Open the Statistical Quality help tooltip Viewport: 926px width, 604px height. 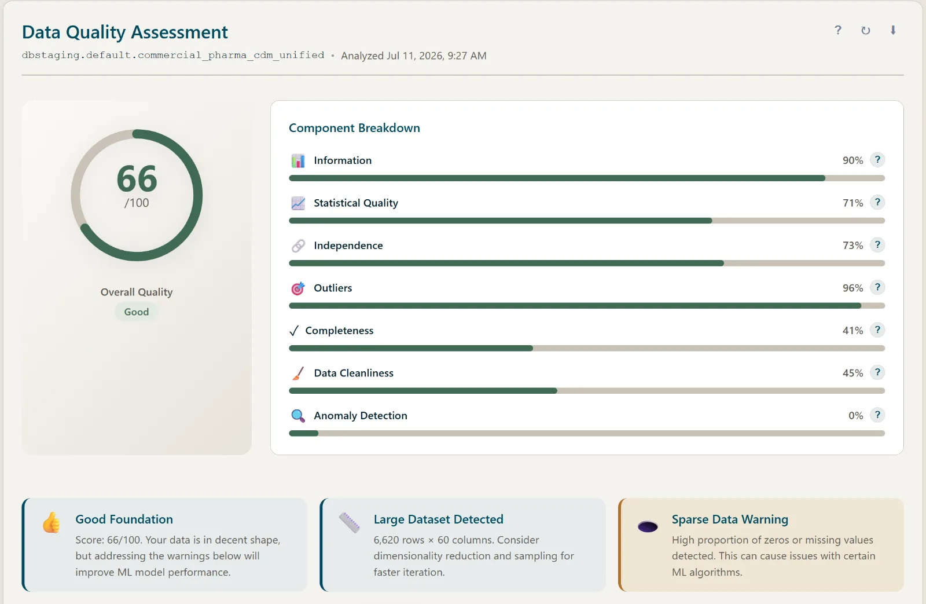[x=877, y=202]
